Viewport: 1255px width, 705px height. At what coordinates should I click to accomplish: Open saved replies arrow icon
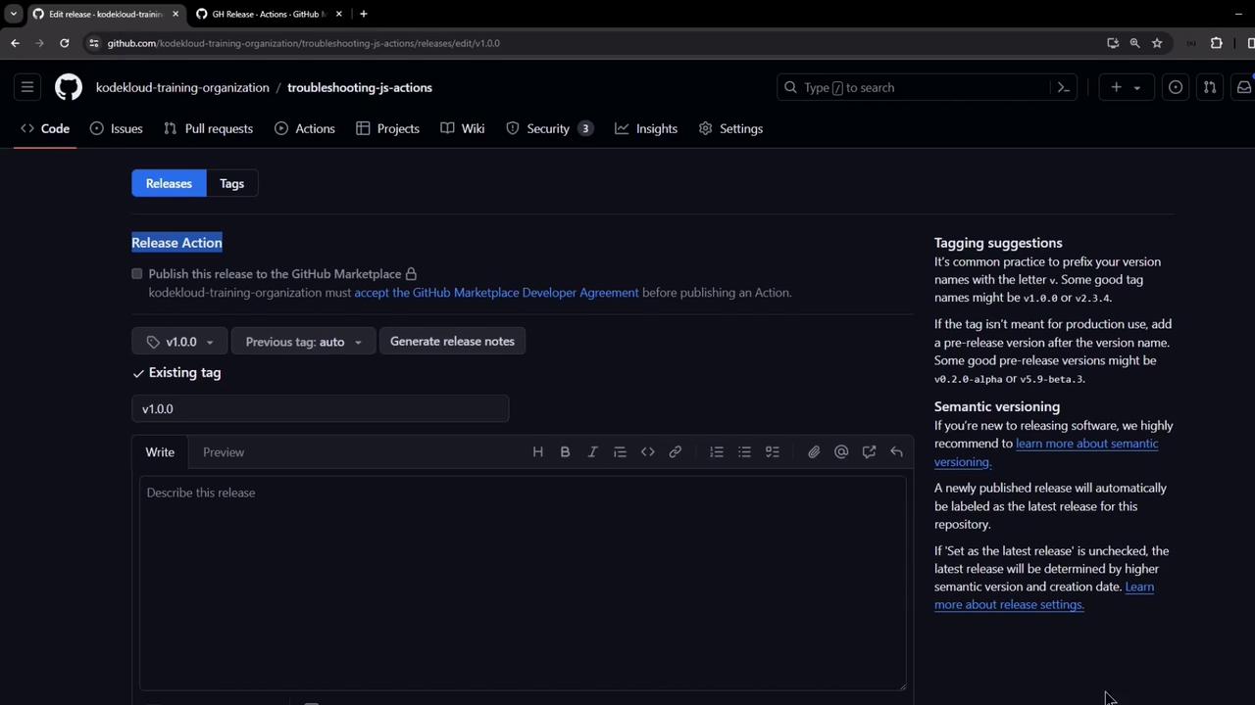[896, 451]
